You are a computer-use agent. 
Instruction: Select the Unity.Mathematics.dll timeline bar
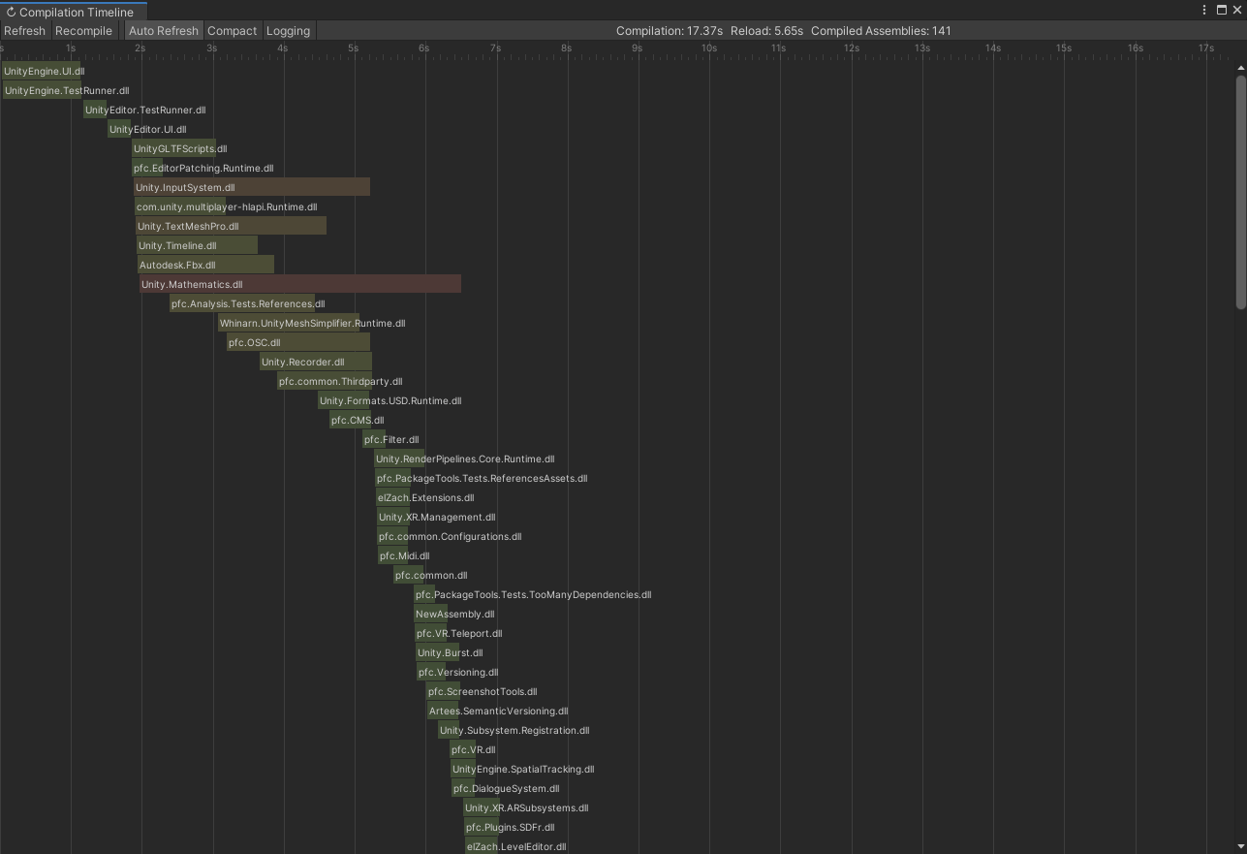[300, 284]
